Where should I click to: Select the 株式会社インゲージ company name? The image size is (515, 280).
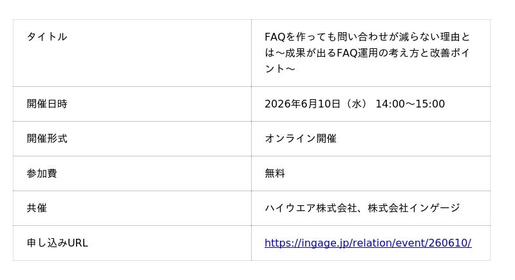(x=414, y=208)
